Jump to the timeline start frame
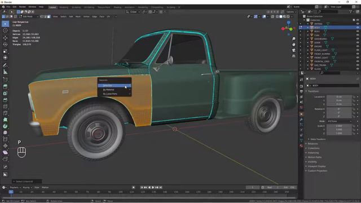 [x=142, y=188]
